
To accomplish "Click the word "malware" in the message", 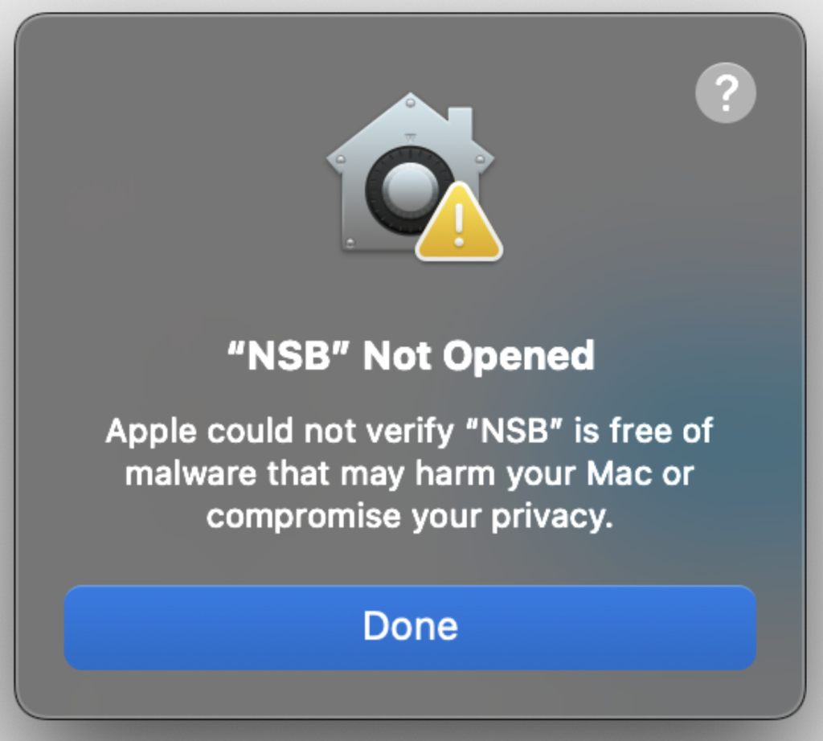I will pos(191,473).
